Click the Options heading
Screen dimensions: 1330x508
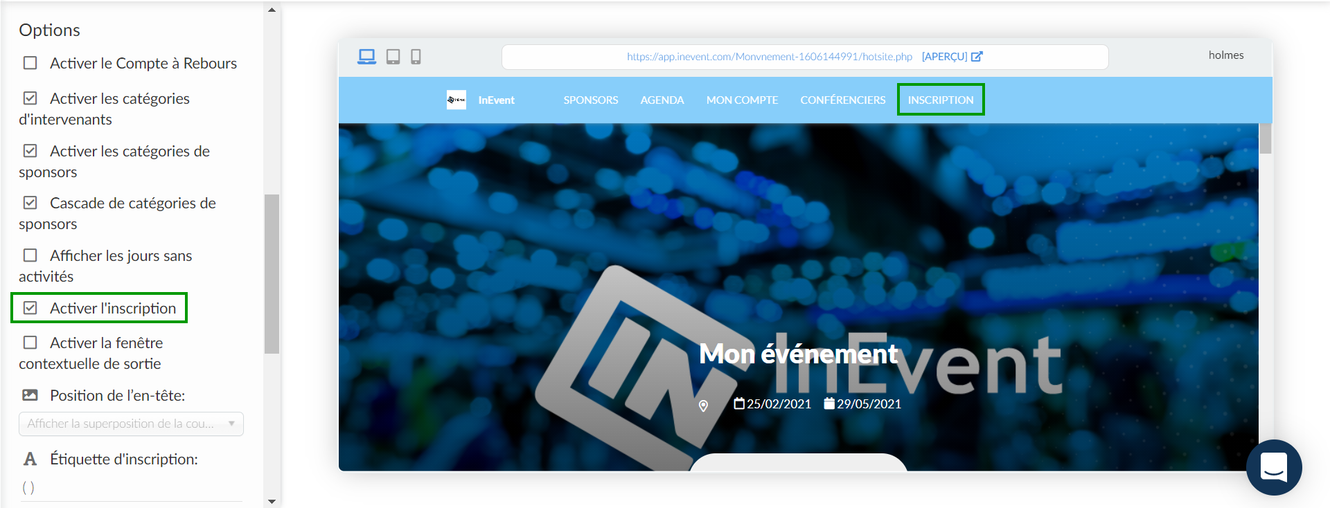(49, 30)
